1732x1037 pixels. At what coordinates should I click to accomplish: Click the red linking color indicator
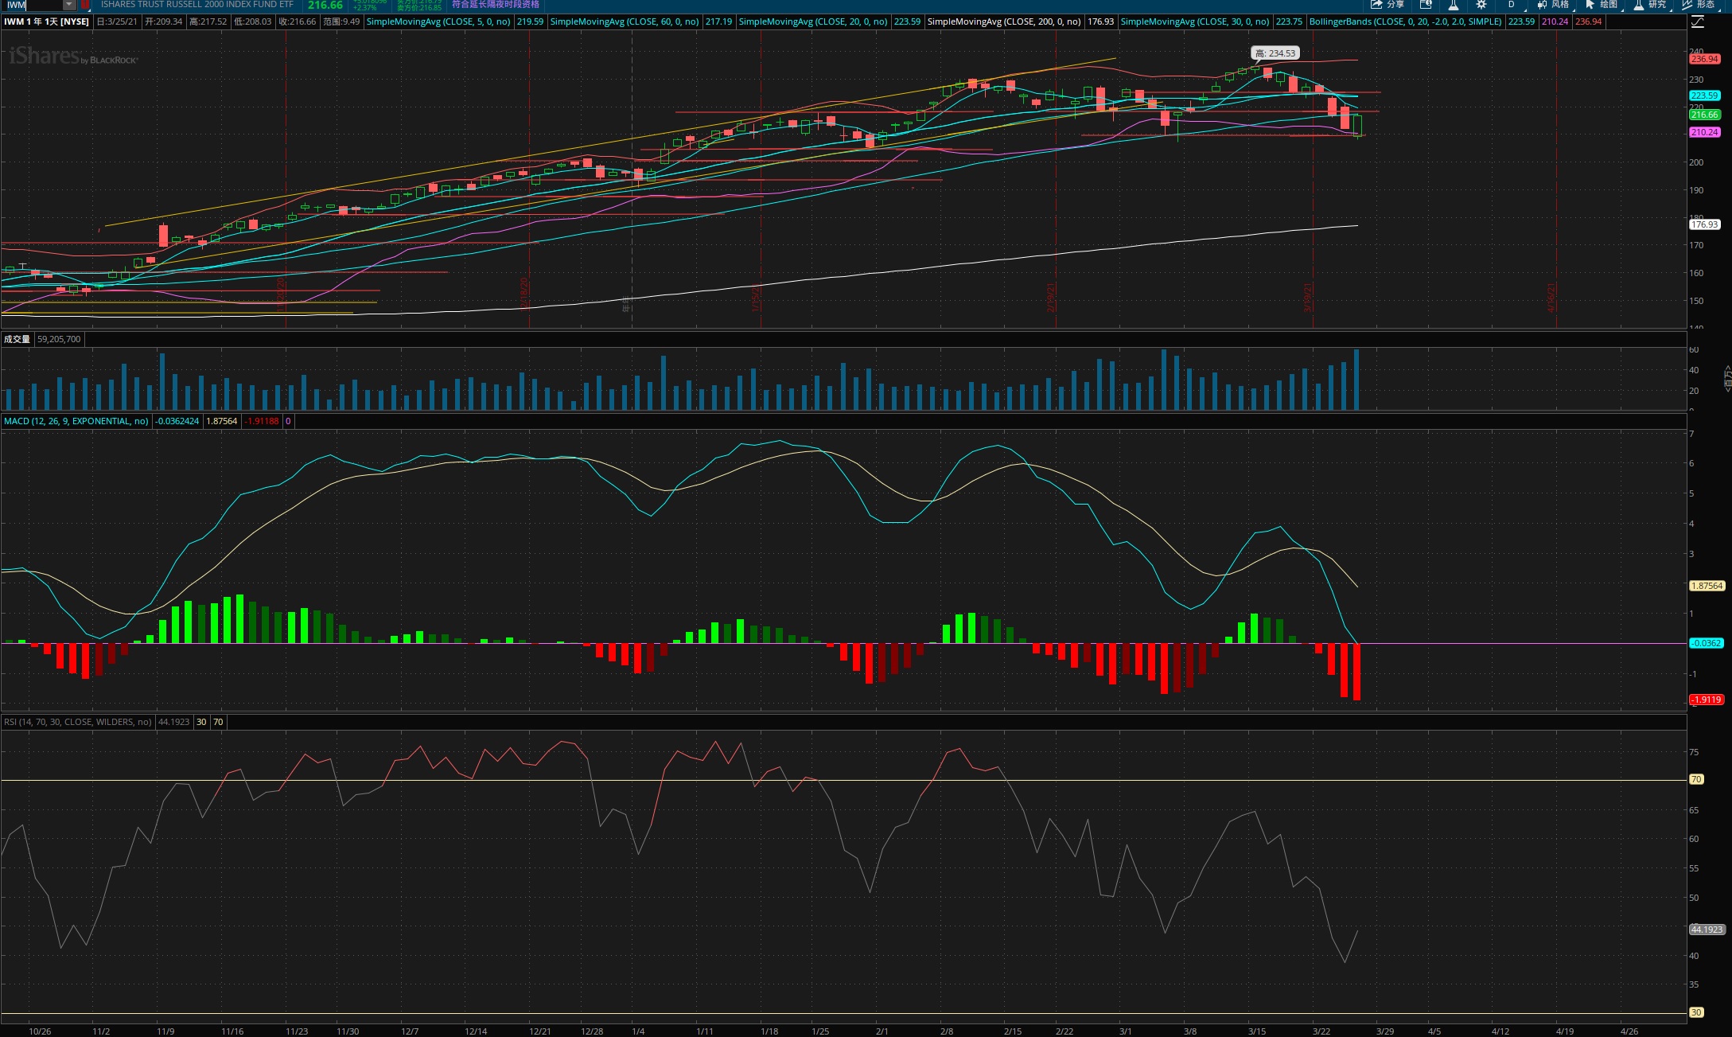pyautogui.click(x=84, y=5)
